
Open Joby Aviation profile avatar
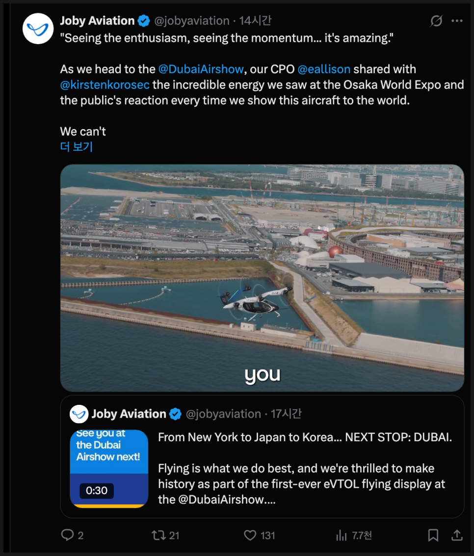[38, 29]
